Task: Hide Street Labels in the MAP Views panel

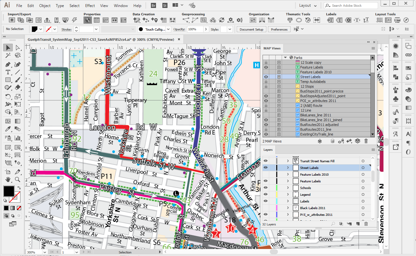Action: tap(266, 77)
